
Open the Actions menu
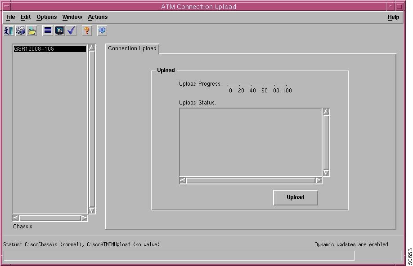[98, 17]
